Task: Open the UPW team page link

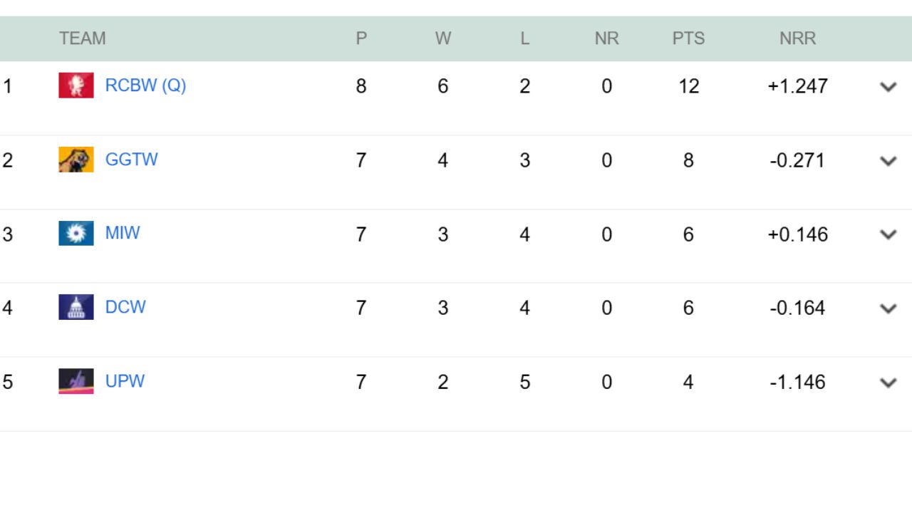Action: coord(126,381)
